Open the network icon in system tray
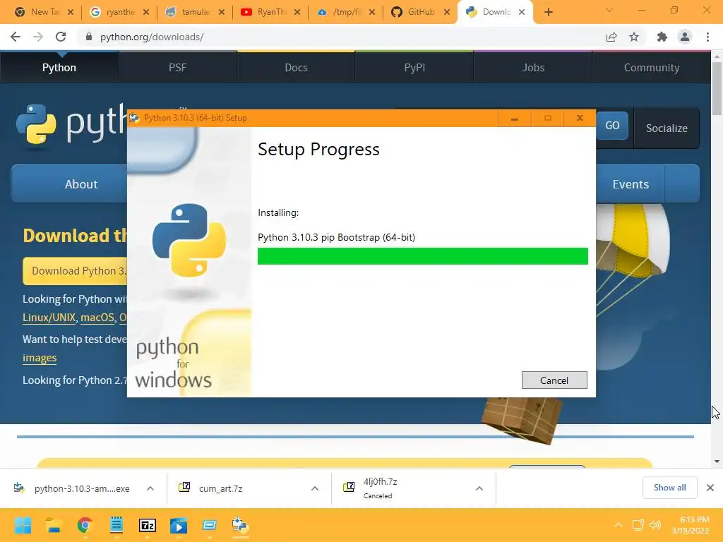 click(x=638, y=525)
